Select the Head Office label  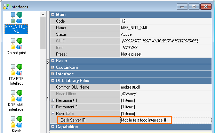click(66, 94)
